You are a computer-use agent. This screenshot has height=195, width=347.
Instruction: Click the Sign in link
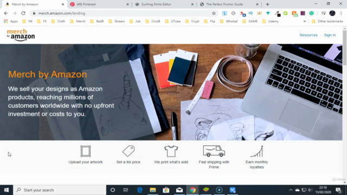330,35
